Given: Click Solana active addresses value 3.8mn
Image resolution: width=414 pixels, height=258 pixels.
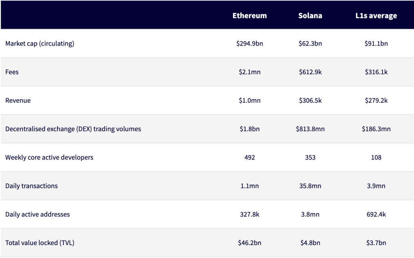Looking at the screenshot, I should tap(310, 214).
